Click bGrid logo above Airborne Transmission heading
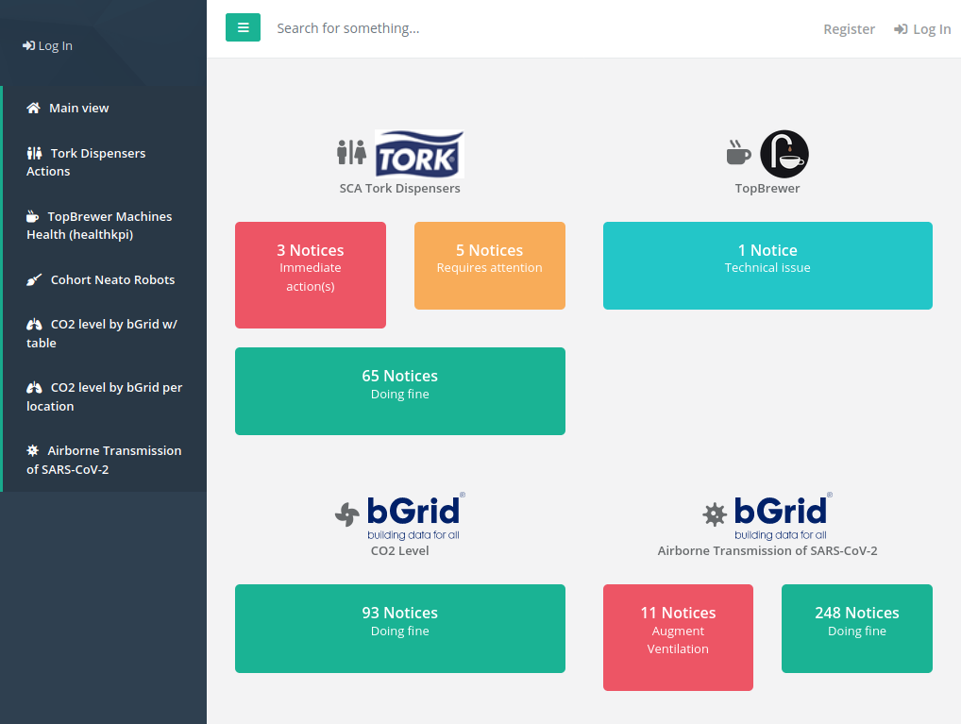 [x=784, y=516]
